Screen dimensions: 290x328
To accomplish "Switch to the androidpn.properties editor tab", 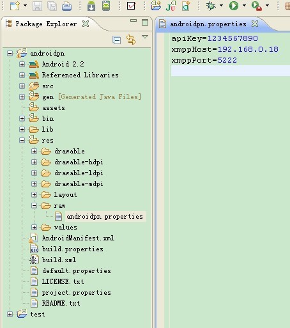I will 208,24.
